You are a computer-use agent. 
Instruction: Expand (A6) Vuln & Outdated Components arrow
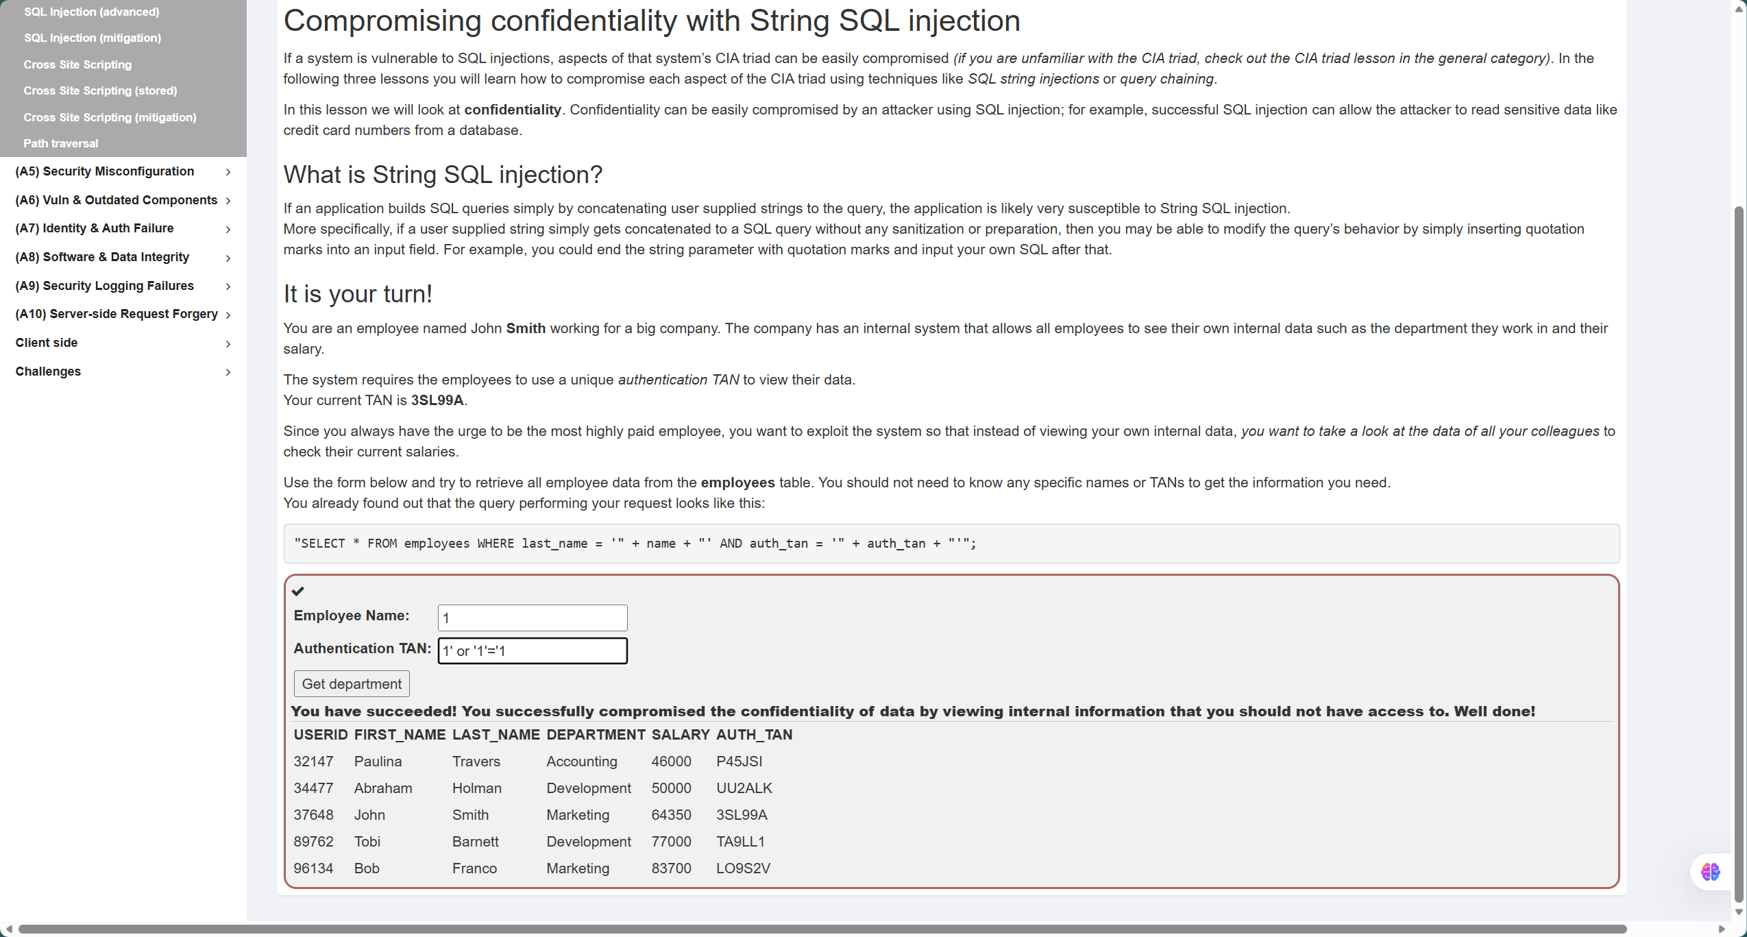[228, 201]
